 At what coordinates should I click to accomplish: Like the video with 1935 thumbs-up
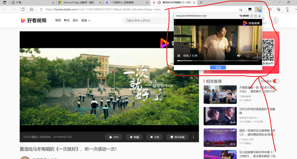[x=114, y=137]
